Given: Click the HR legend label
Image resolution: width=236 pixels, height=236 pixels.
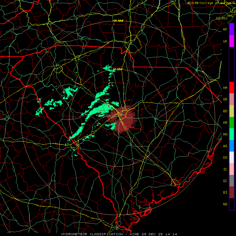Looking at the screenshot, I should coord(225,123).
